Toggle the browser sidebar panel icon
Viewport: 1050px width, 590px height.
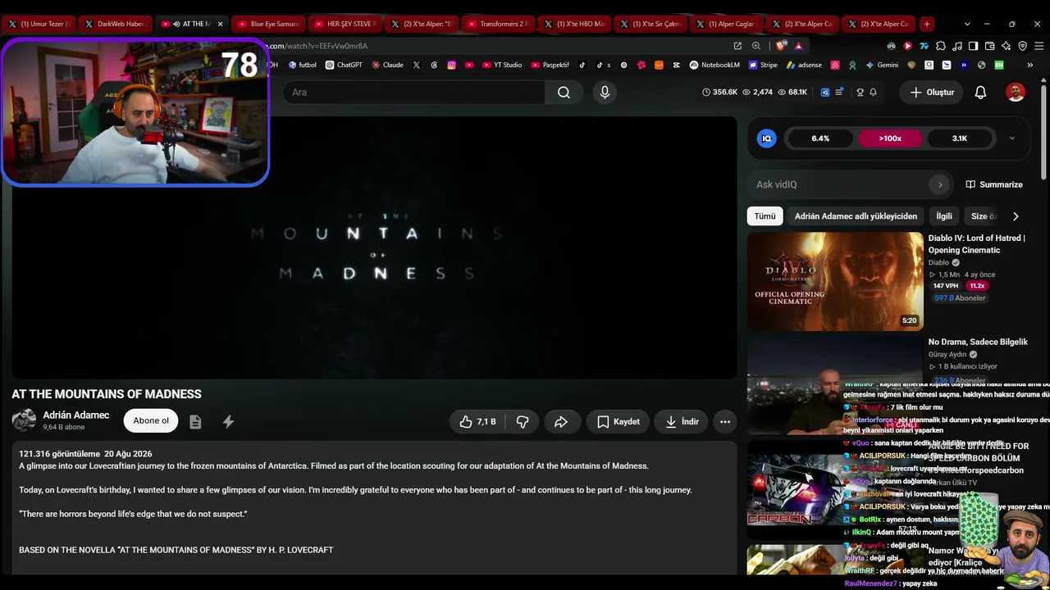point(973,46)
